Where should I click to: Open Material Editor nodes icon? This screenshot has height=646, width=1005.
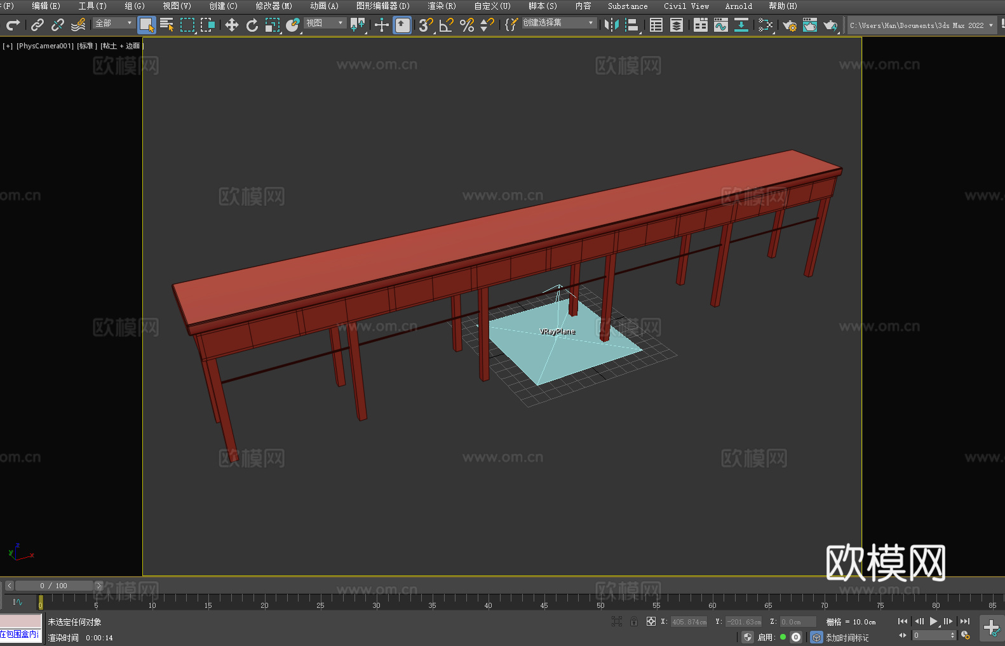click(766, 25)
